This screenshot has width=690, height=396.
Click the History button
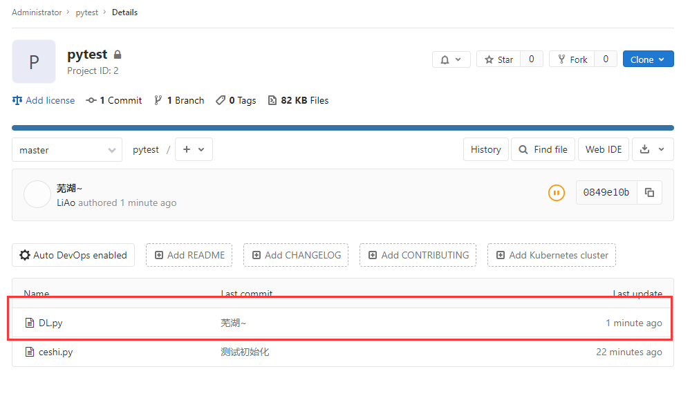(486, 149)
